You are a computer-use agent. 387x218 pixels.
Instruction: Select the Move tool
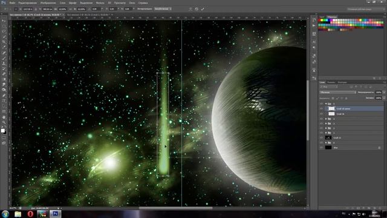tap(4, 21)
